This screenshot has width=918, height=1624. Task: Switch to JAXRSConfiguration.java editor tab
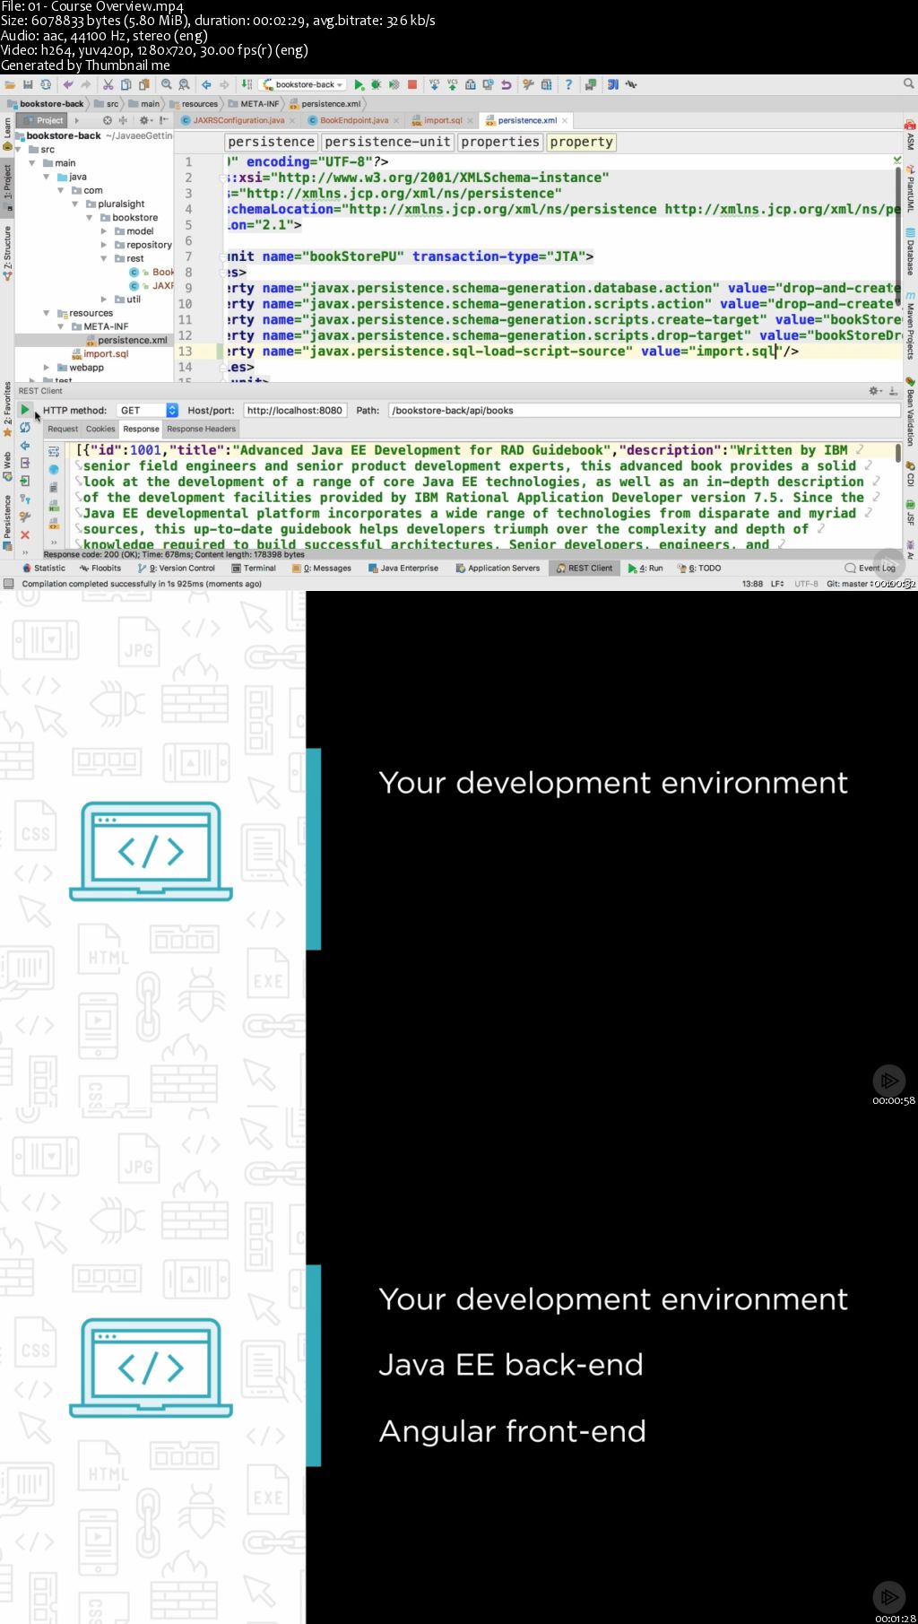pyautogui.click(x=238, y=120)
